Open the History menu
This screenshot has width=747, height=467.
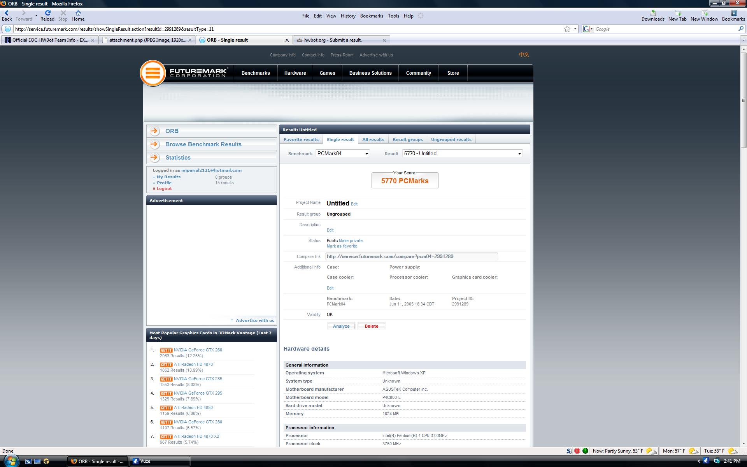(x=348, y=16)
